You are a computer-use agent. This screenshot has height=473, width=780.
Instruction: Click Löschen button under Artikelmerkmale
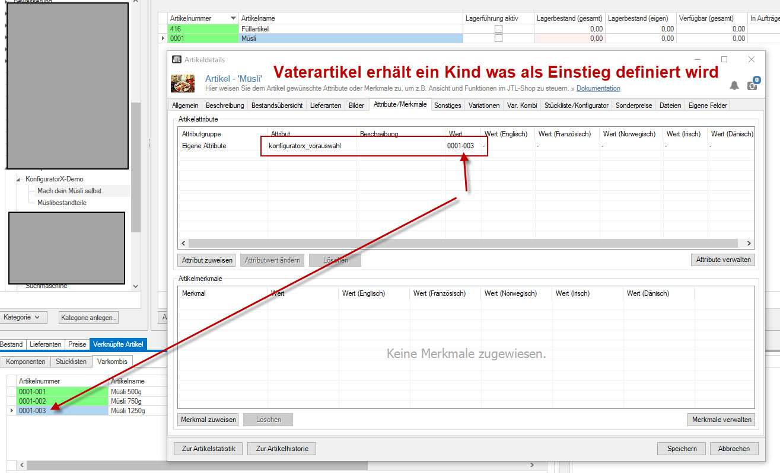coord(268,419)
